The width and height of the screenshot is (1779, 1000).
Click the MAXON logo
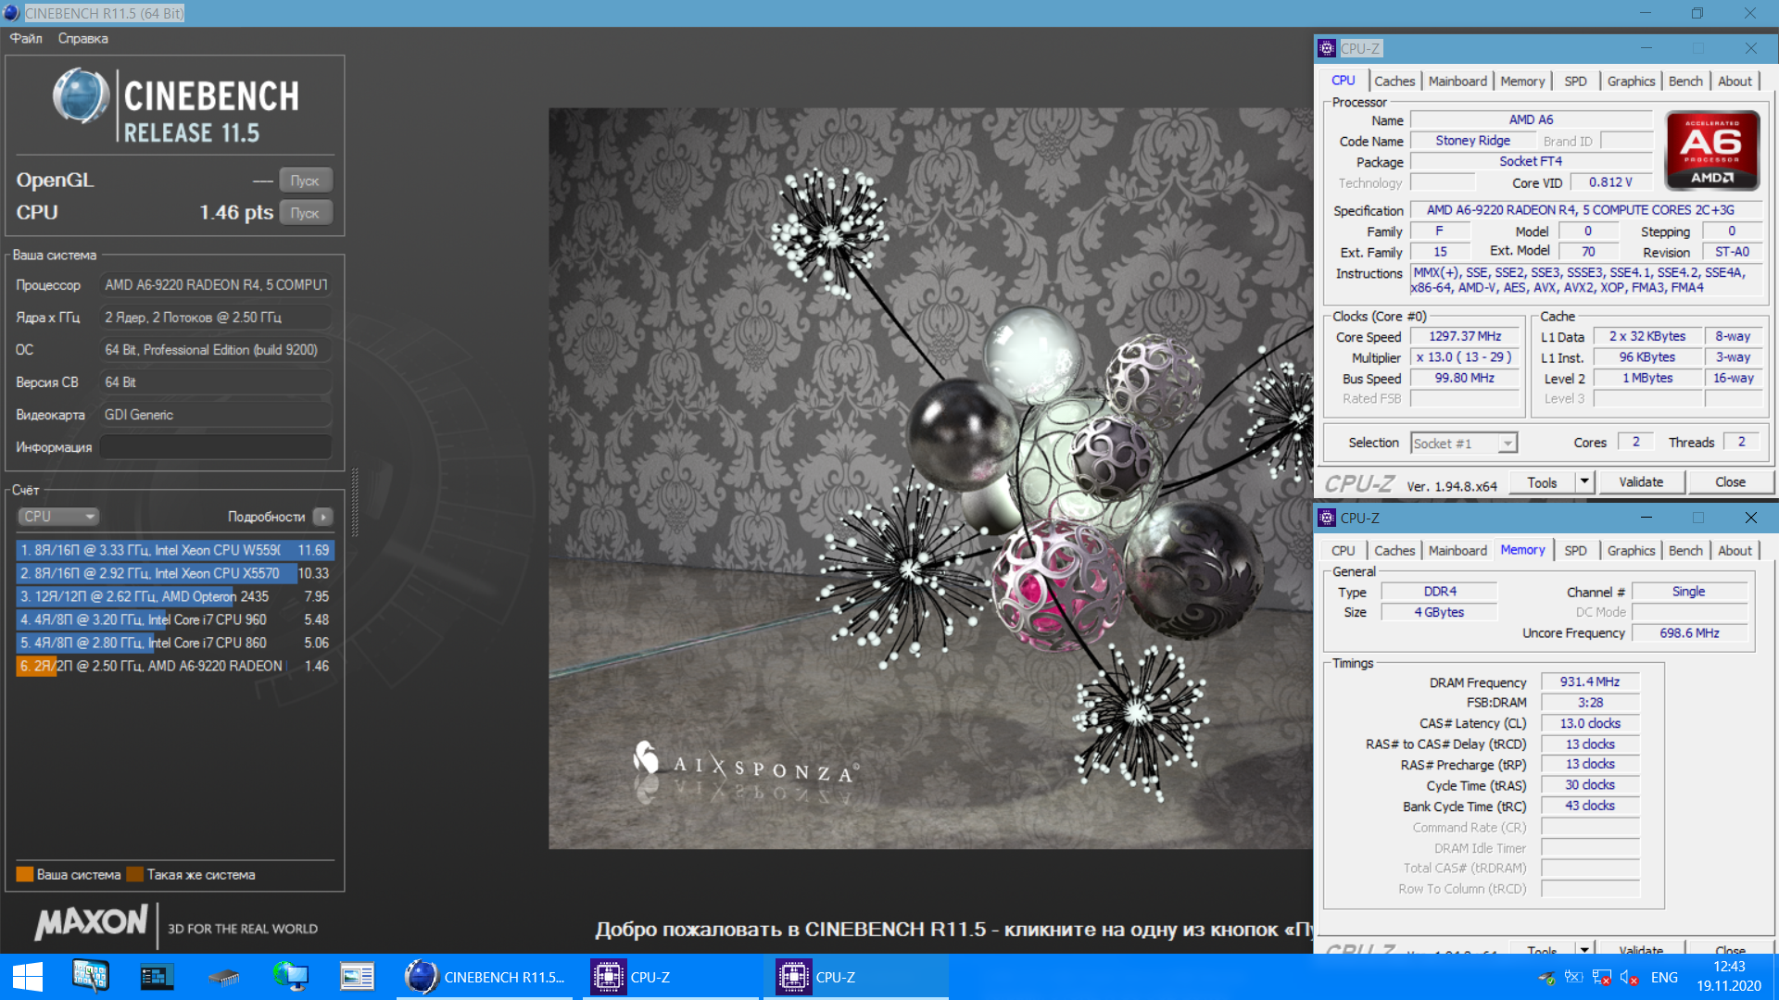[91, 922]
